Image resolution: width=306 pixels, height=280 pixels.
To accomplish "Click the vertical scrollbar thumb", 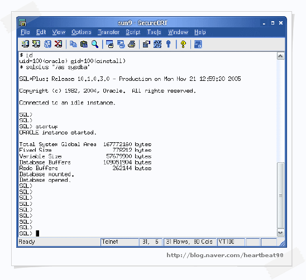I will click(281, 196).
